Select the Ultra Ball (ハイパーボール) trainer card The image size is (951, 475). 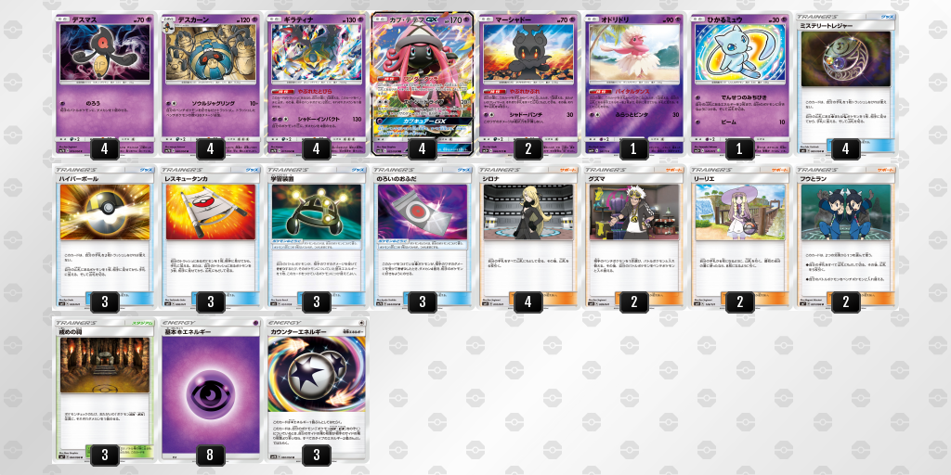pyautogui.click(x=104, y=237)
